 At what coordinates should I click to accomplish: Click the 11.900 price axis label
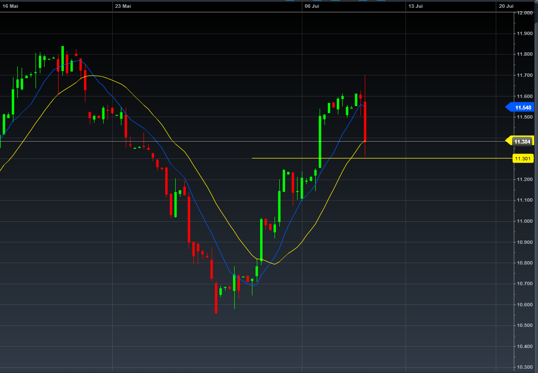525,33
